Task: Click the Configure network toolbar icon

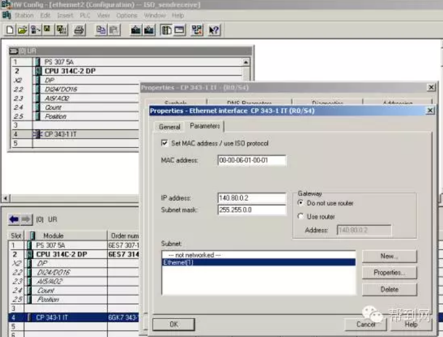Action: tap(196, 29)
